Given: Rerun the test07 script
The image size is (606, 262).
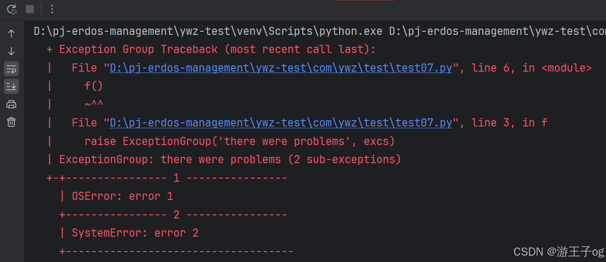Looking at the screenshot, I should point(12,9).
